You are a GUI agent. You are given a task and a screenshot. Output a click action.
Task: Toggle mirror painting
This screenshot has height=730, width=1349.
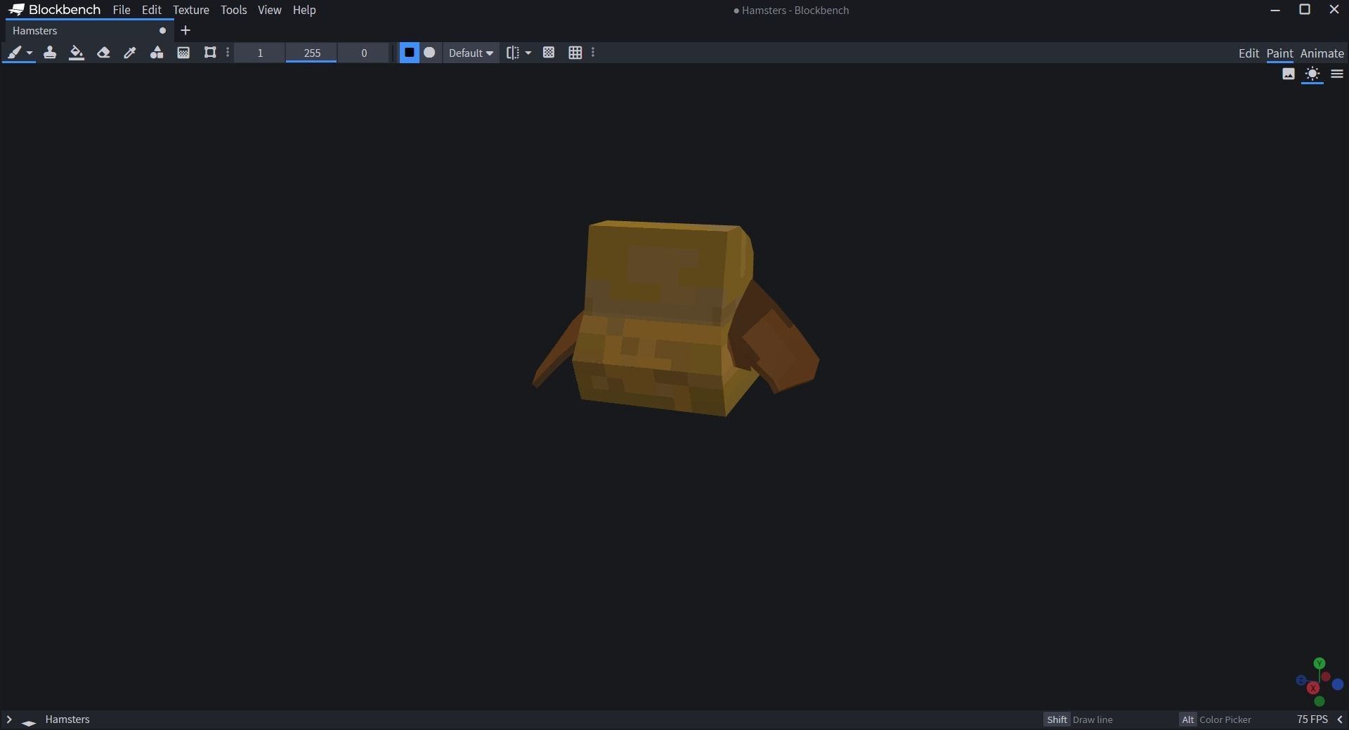point(513,53)
